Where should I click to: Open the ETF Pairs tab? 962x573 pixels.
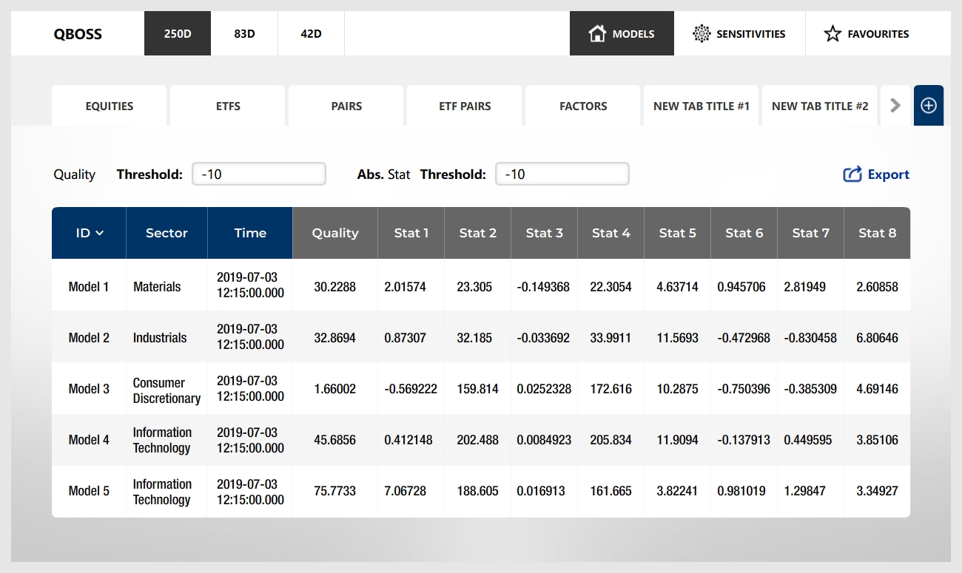coord(465,106)
